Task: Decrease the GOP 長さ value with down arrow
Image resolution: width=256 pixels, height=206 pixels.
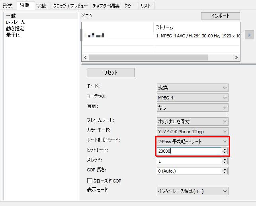Action: [x=225, y=173]
